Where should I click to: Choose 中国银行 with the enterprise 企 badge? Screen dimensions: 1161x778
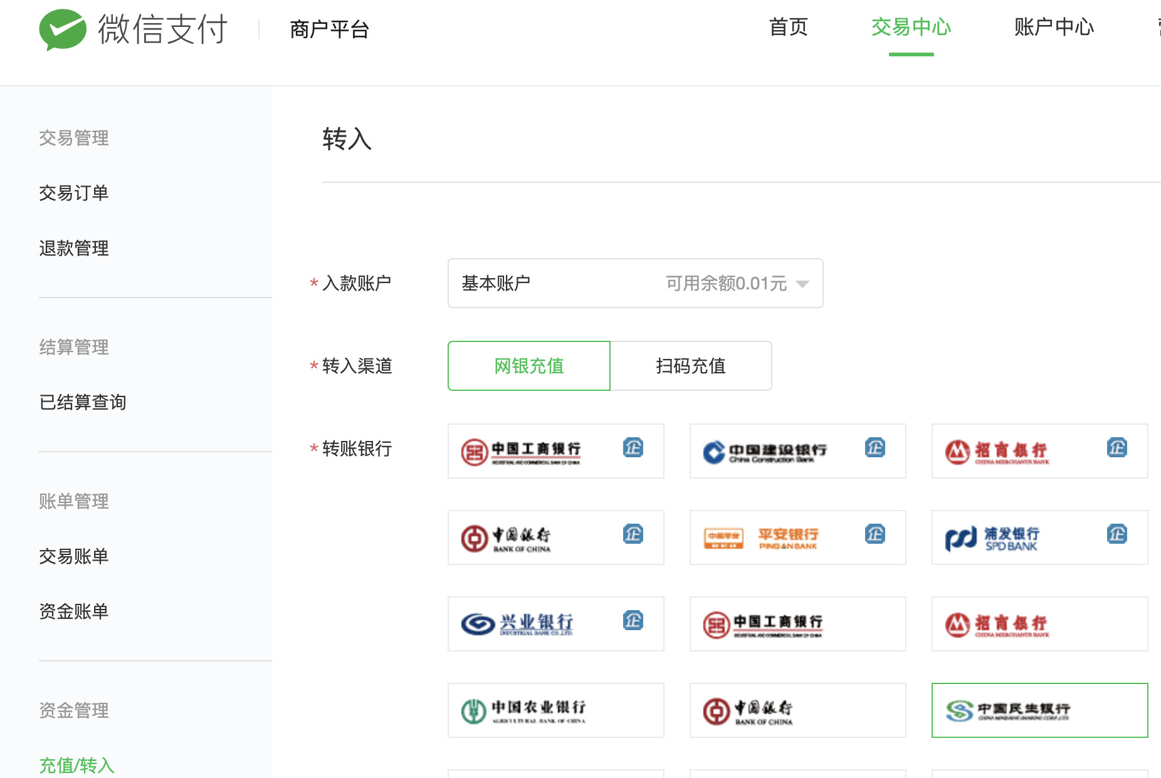[x=556, y=537]
